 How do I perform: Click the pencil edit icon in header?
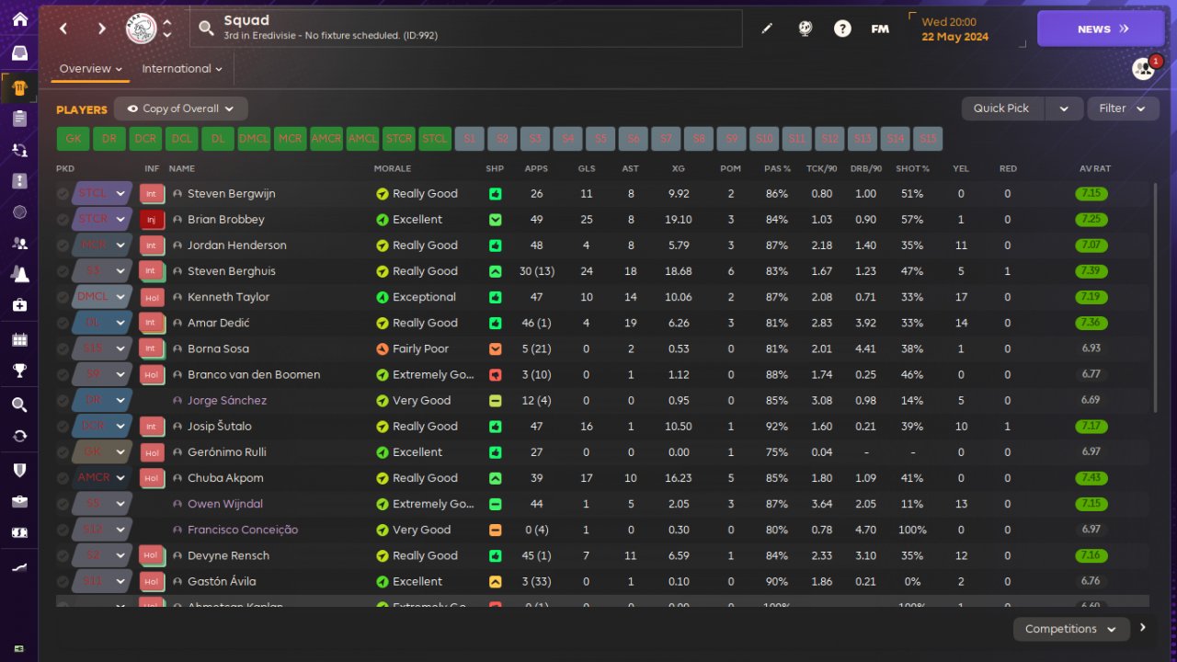[x=768, y=29]
